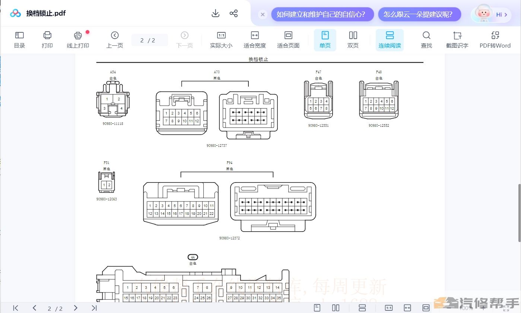Toggle continuous reading icon in bottom bar
The width and height of the screenshot is (521, 313).
click(362, 308)
